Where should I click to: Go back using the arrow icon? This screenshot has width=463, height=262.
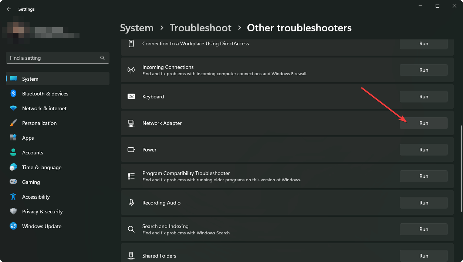(9, 9)
